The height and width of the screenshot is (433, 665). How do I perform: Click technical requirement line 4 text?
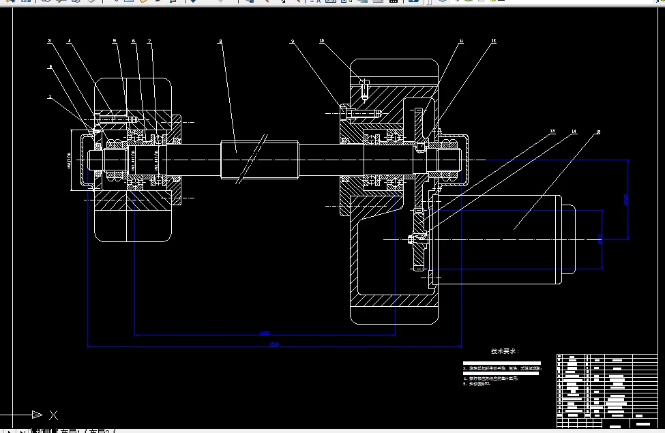[490, 378]
